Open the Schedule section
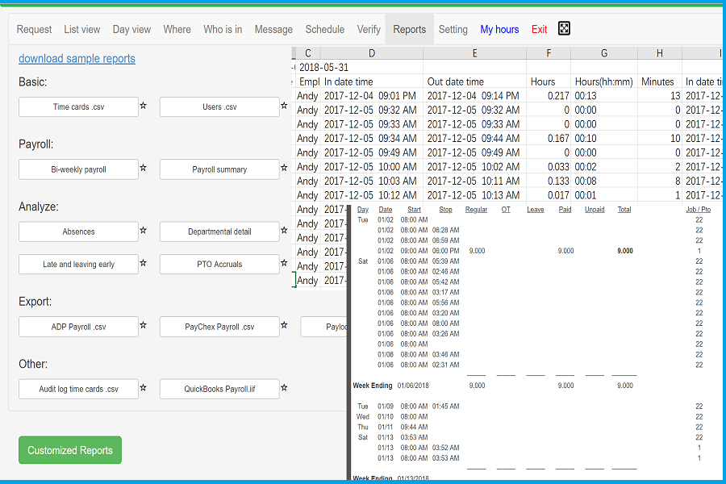The height and width of the screenshot is (484, 726). tap(324, 29)
